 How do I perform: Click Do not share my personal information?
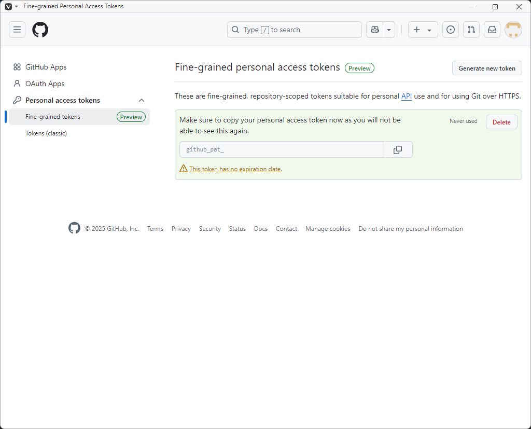(x=411, y=229)
